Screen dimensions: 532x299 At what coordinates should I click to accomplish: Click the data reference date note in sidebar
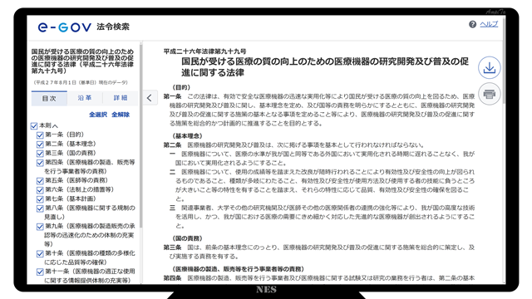pos(81,82)
